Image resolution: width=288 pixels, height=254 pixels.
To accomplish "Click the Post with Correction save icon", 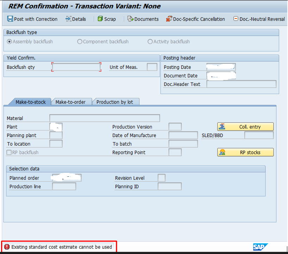I will tap(10, 19).
